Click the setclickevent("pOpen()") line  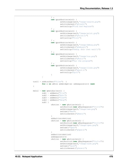(73, 130)
